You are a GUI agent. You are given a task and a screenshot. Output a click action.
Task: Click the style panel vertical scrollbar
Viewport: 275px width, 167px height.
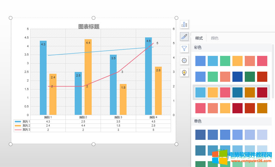click(x=273, y=71)
